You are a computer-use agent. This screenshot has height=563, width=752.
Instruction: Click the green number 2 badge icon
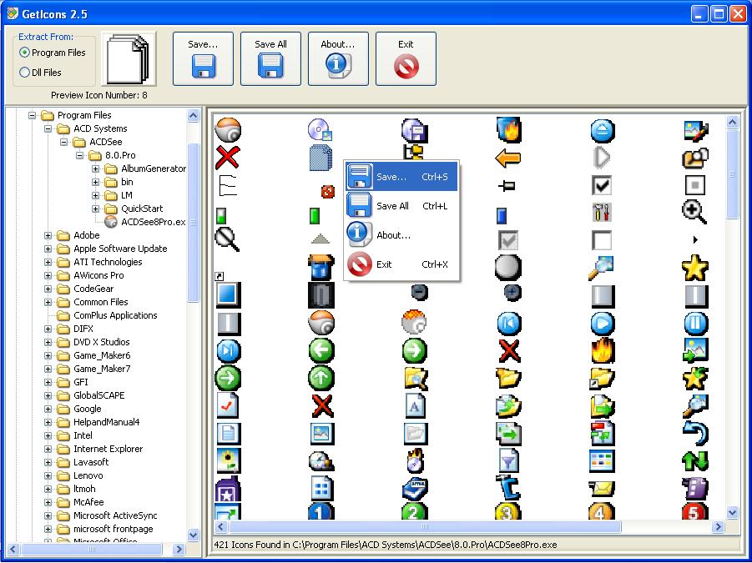[x=414, y=512]
